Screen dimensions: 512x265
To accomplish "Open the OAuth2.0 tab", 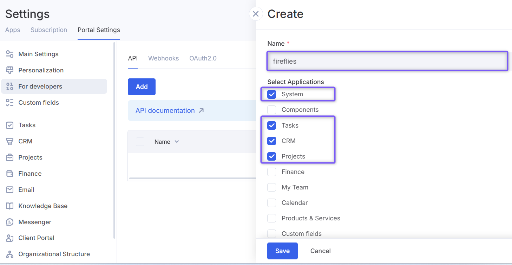I will (203, 58).
